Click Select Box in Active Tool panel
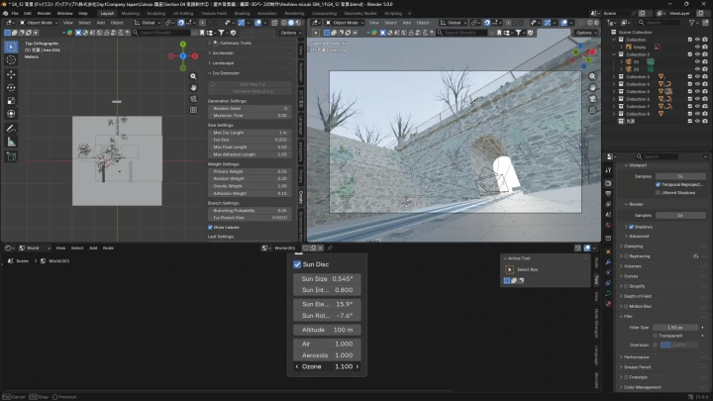 pos(527,269)
